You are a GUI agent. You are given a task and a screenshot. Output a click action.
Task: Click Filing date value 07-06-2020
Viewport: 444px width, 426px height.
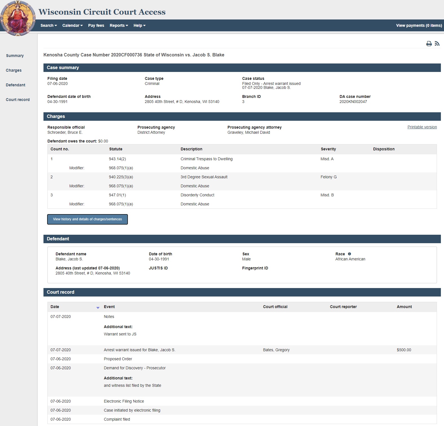[x=58, y=84]
